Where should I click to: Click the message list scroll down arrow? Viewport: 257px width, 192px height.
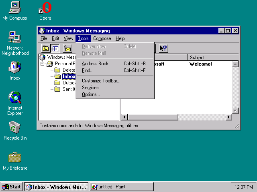coord(235,111)
